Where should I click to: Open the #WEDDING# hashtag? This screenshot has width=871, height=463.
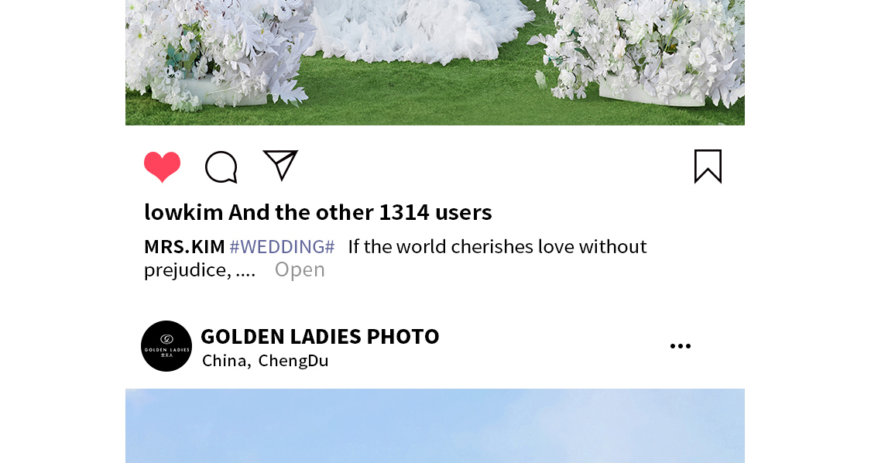point(282,247)
